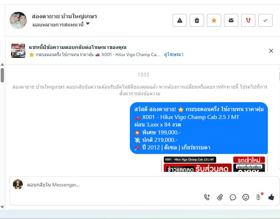Mark conversation done with checkmark icon
280x219 pixels.
coord(265,20)
